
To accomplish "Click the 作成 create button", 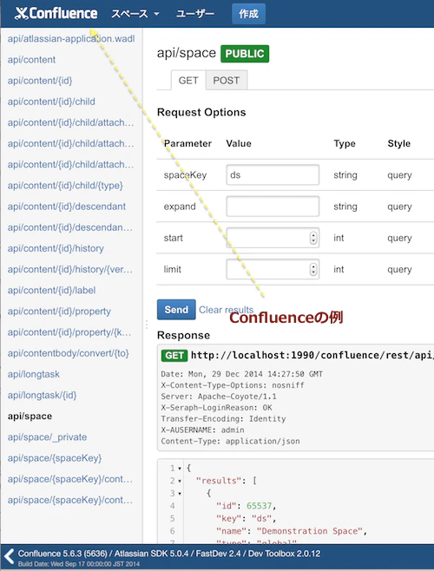I will pos(248,14).
